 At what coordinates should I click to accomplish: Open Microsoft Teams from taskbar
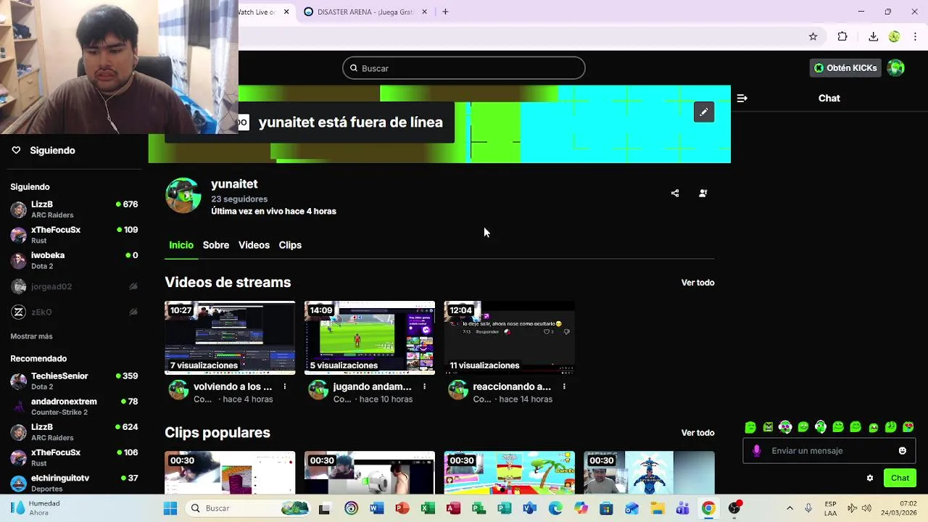(683, 508)
